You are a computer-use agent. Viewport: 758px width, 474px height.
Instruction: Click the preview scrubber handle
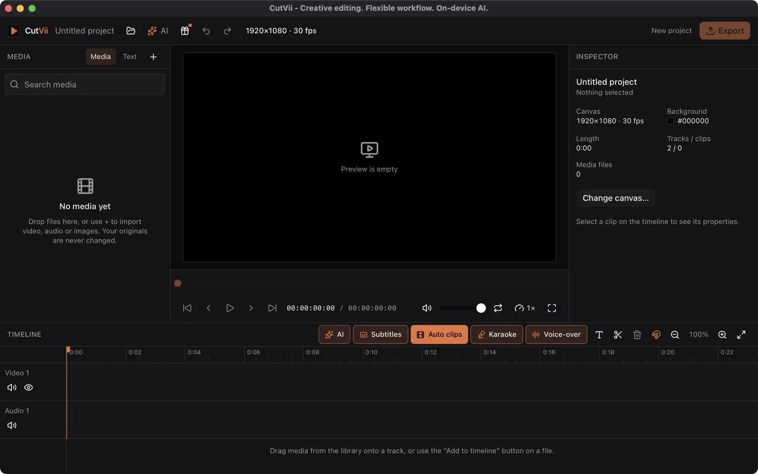[x=178, y=283]
